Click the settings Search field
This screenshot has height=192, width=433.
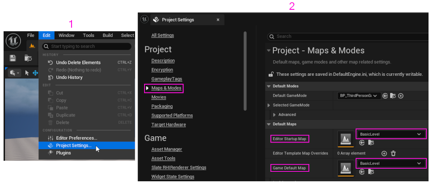tap(349, 36)
